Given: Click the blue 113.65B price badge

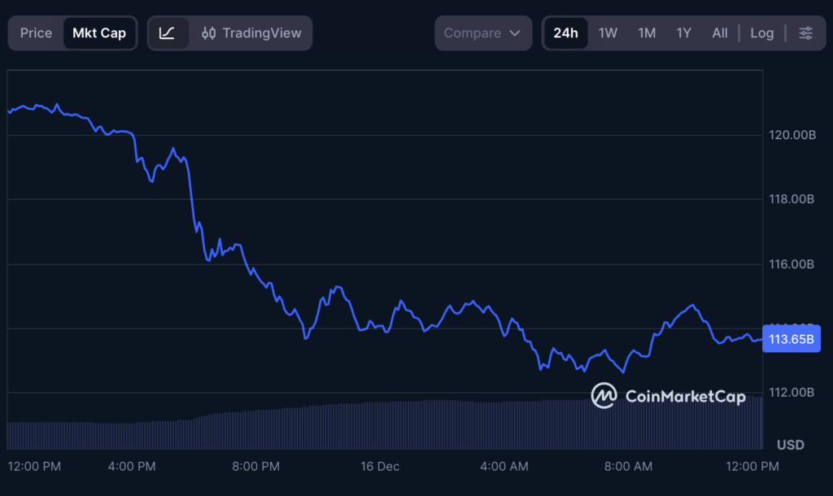Looking at the screenshot, I should tap(792, 338).
